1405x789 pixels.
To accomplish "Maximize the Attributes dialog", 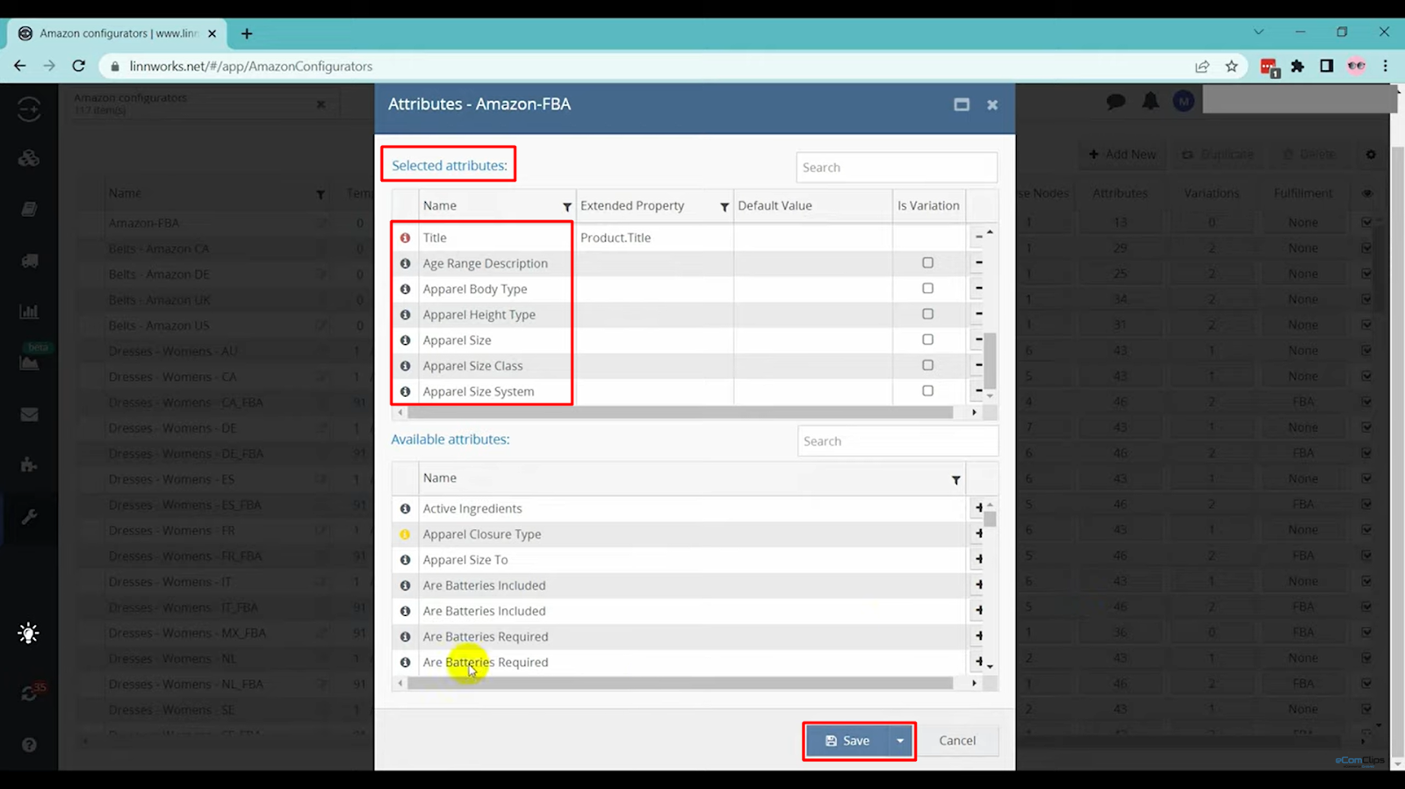I will coord(962,104).
